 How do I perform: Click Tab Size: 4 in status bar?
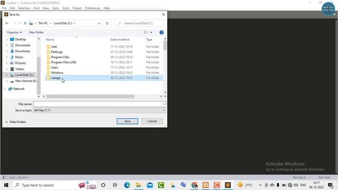(x=299, y=177)
